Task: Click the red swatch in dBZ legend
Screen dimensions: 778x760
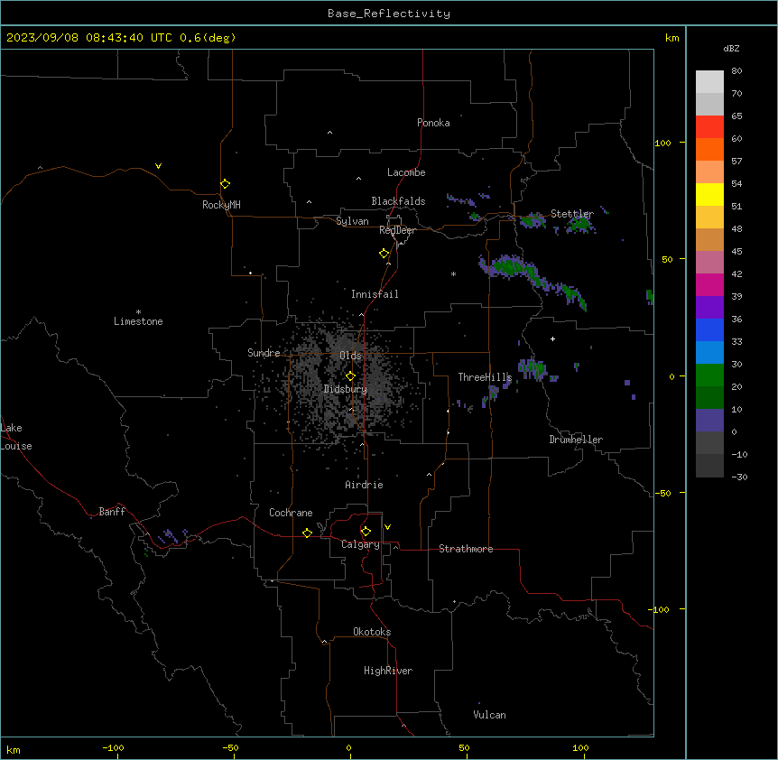Action: (709, 127)
